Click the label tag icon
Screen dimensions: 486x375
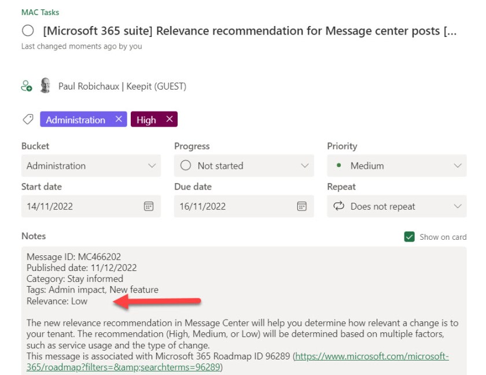pos(27,119)
